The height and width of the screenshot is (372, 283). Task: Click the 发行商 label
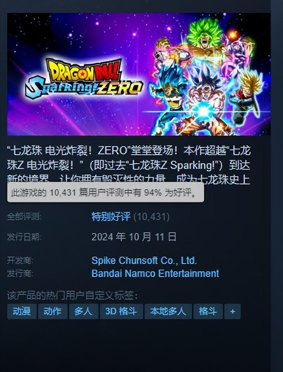tap(20, 273)
